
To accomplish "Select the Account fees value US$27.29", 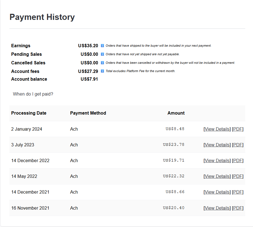I will coord(88,71).
